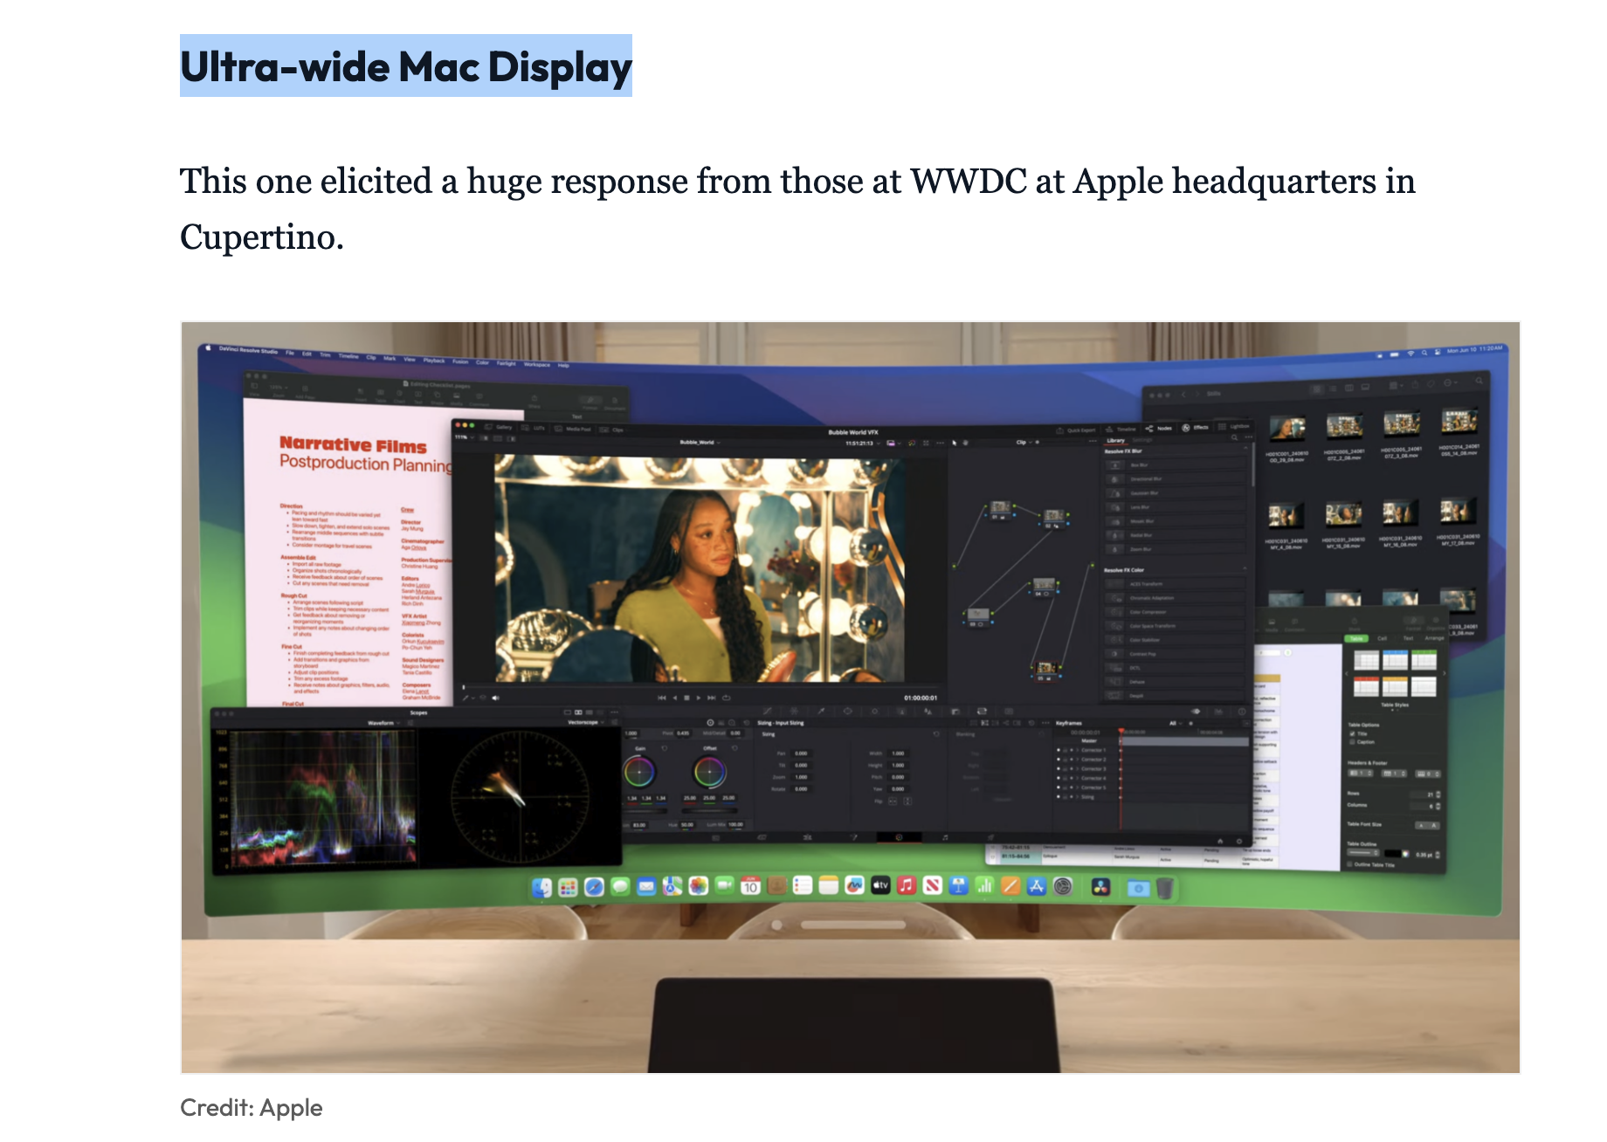1607x1142 pixels.
Task: Launch Freeform from the dock
Action: pos(855,886)
